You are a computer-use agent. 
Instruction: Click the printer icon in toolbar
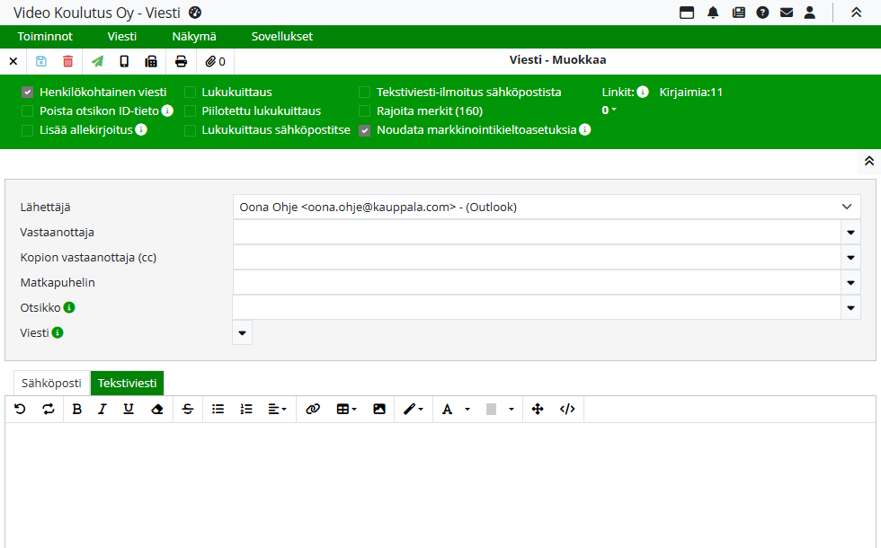click(x=181, y=62)
